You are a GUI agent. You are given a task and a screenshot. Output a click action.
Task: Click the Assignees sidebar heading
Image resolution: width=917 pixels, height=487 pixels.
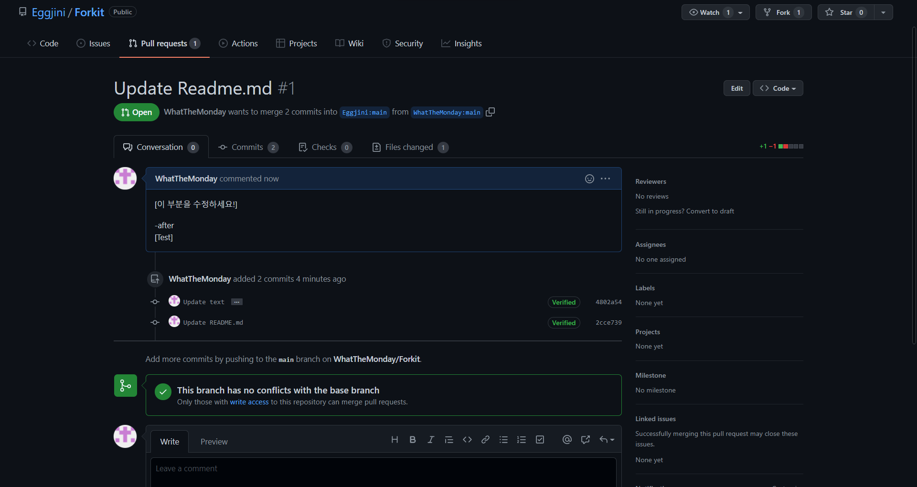point(650,244)
